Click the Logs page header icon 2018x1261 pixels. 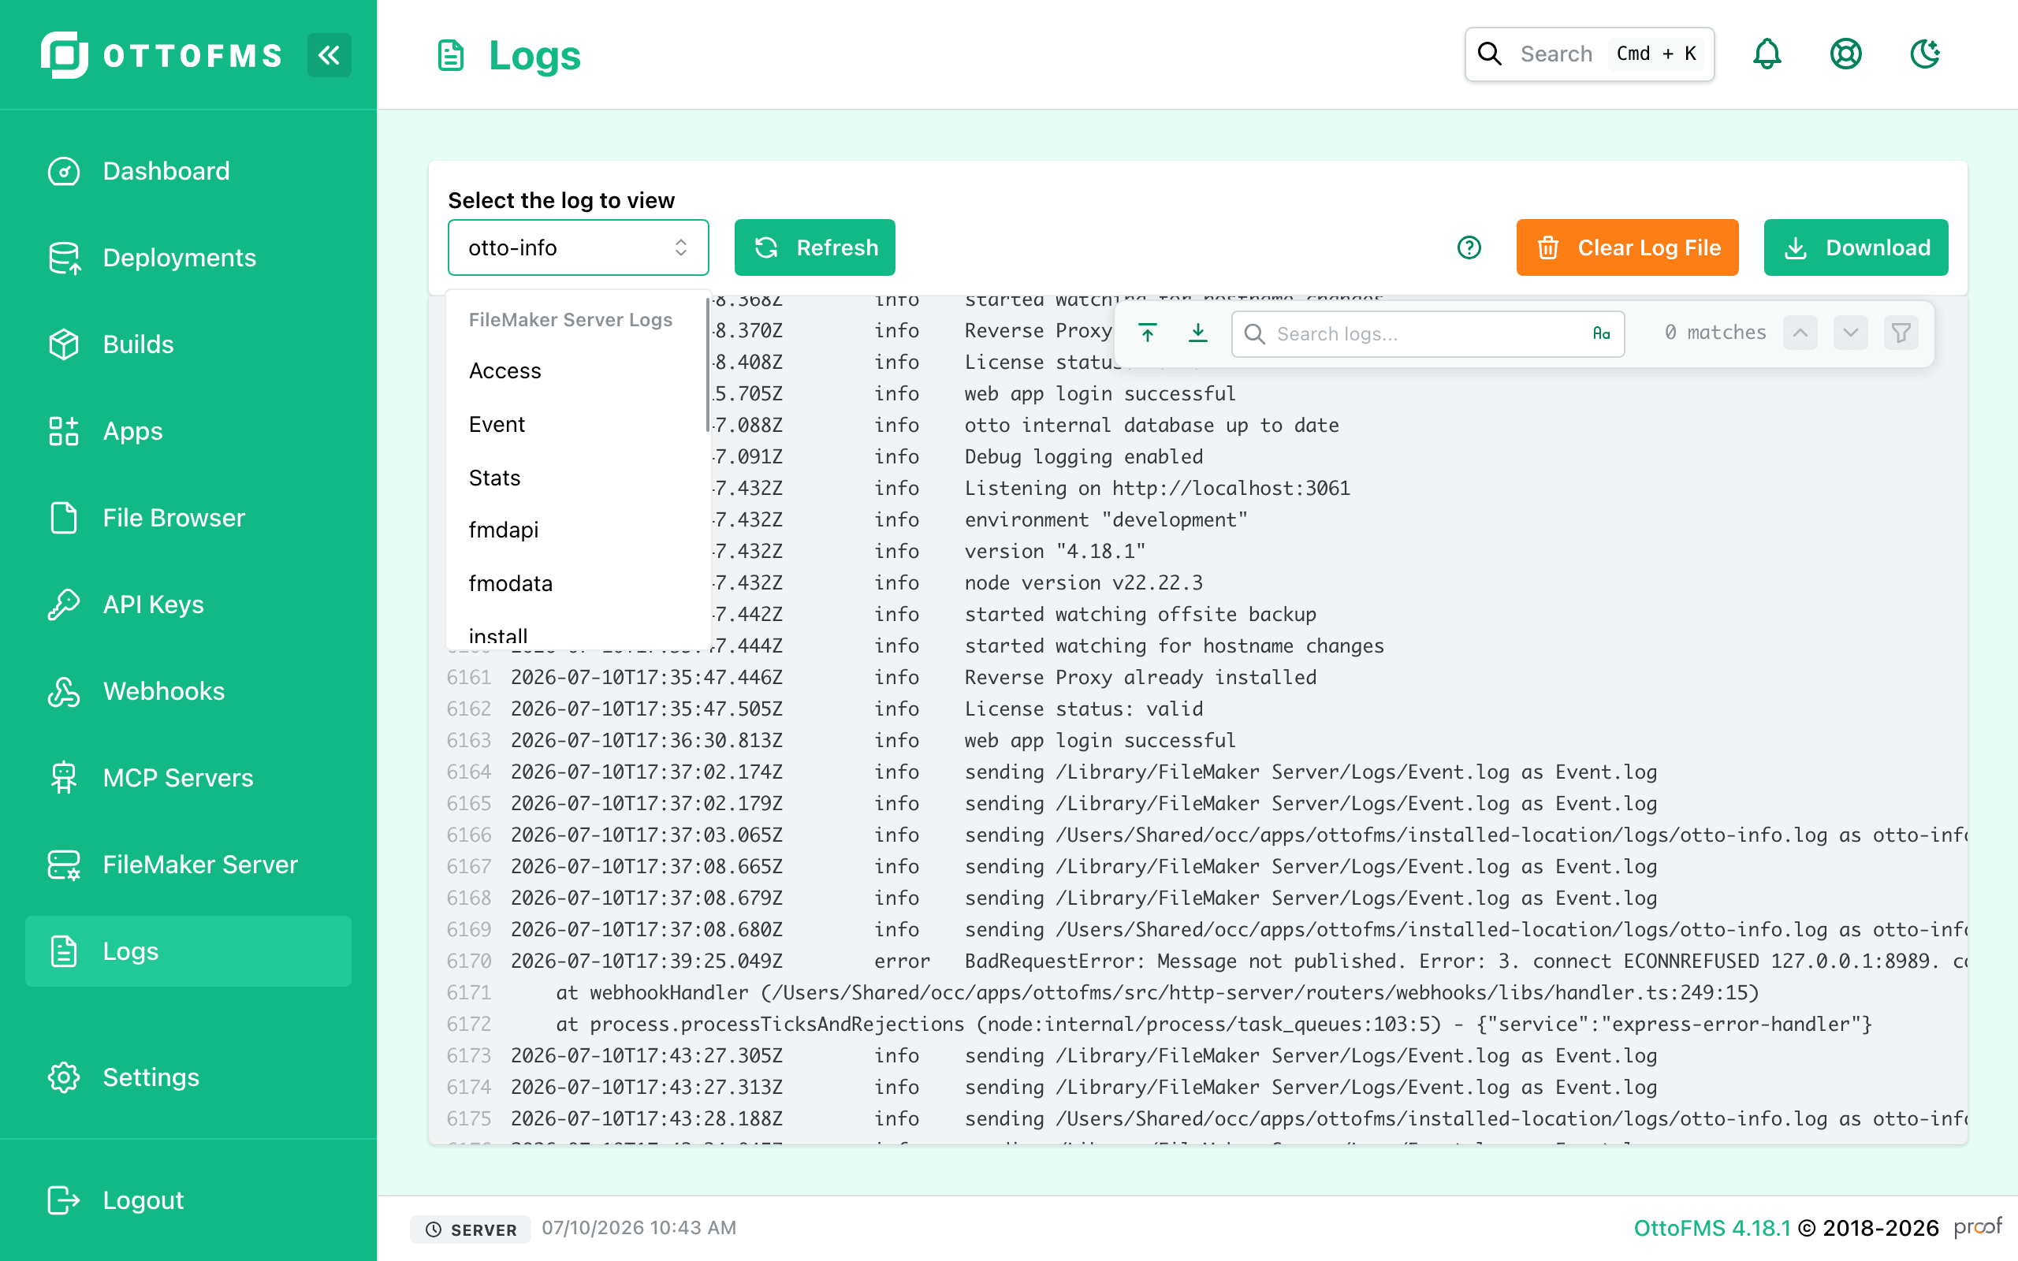click(x=450, y=56)
